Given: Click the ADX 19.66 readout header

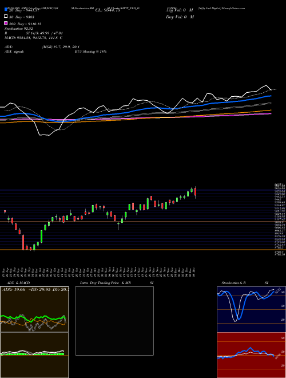Looking at the screenshot, I should pos(35,290).
